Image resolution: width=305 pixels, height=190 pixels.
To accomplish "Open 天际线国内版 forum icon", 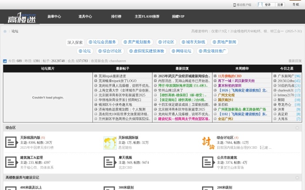I will pyautogui.click(x=11, y=142).
